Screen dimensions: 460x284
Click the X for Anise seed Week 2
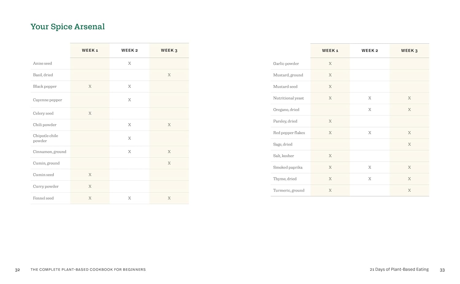129,63
